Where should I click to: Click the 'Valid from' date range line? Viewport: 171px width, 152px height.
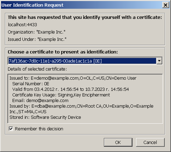tap(71, 89)
